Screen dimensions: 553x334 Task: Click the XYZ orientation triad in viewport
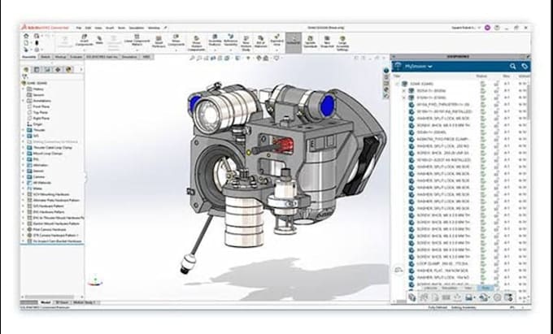[94, 281]
